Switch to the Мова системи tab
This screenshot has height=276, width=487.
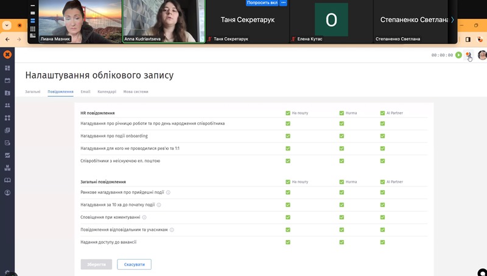pos(135,91)
